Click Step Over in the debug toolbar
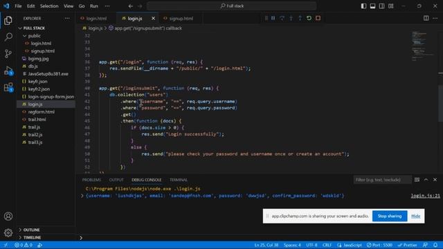Viewport: 443px width, 249px height. coord(282,18)
